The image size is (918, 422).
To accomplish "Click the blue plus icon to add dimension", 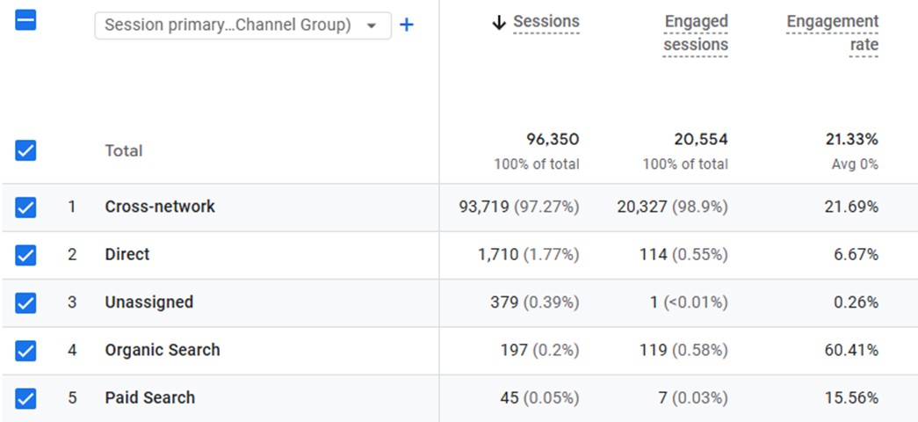I will [406, 25].
